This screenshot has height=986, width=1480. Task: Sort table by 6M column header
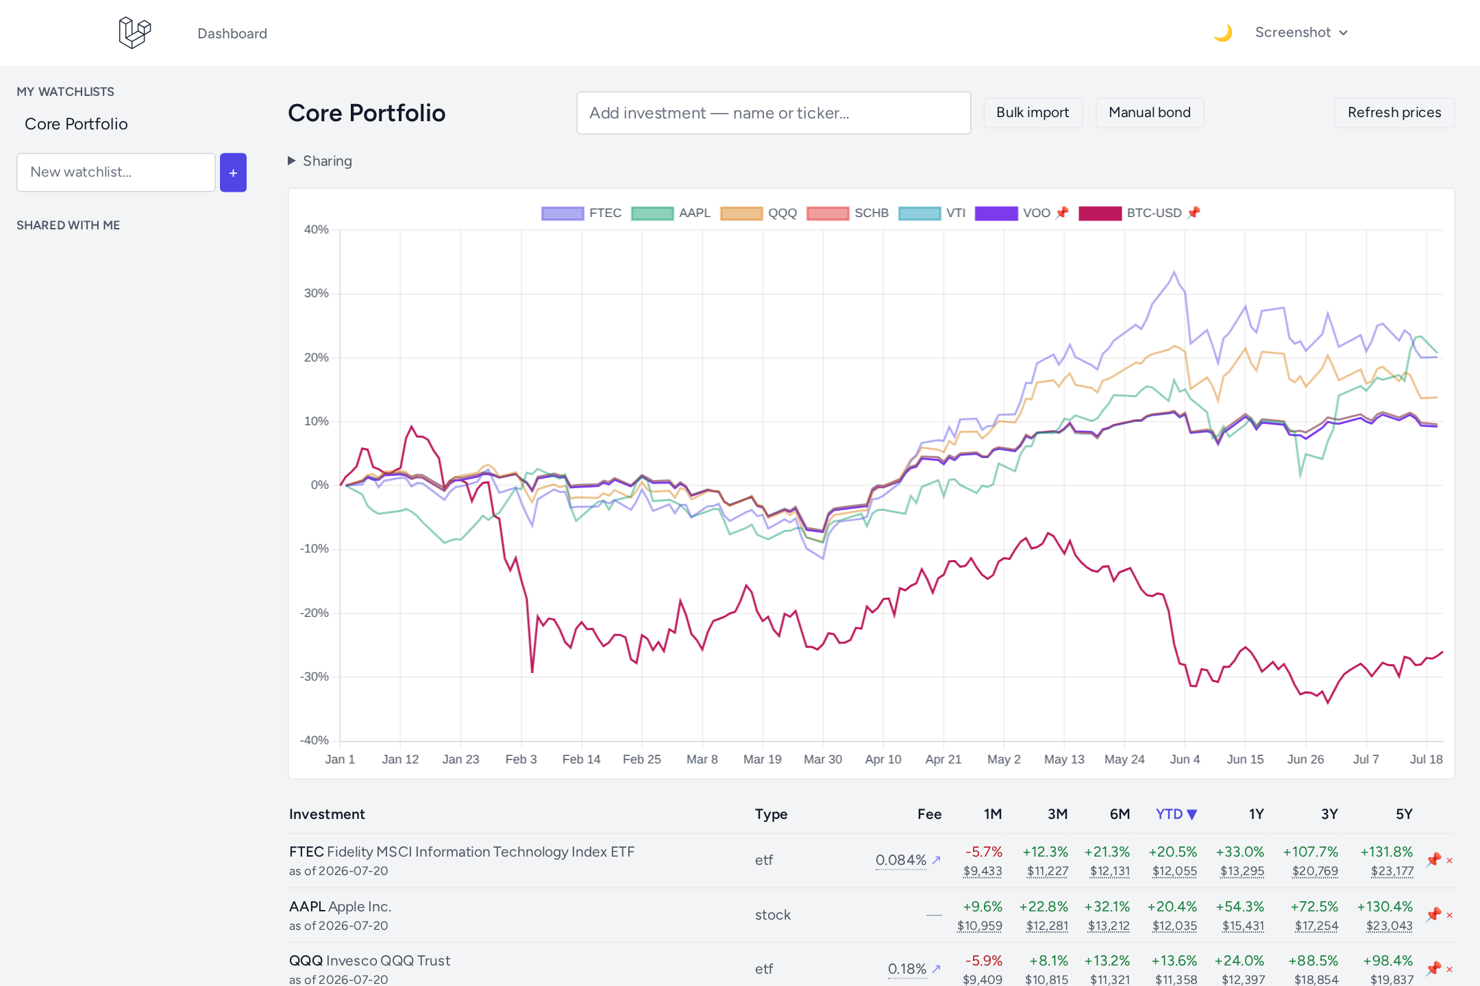click(1120, 814)
